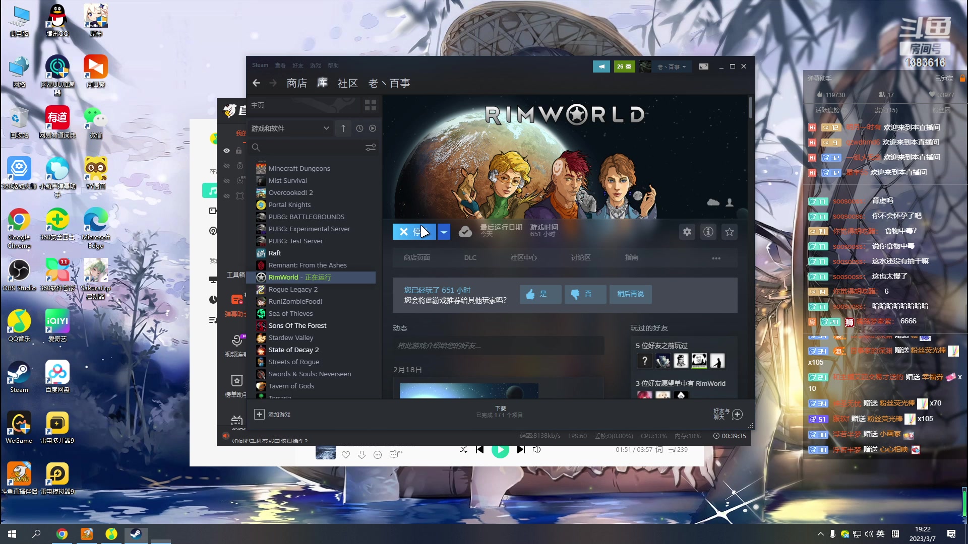Image resolution: width=968 pixels, height=544 pixels.
Task: Download current song in music player
Action: point(362,455)
